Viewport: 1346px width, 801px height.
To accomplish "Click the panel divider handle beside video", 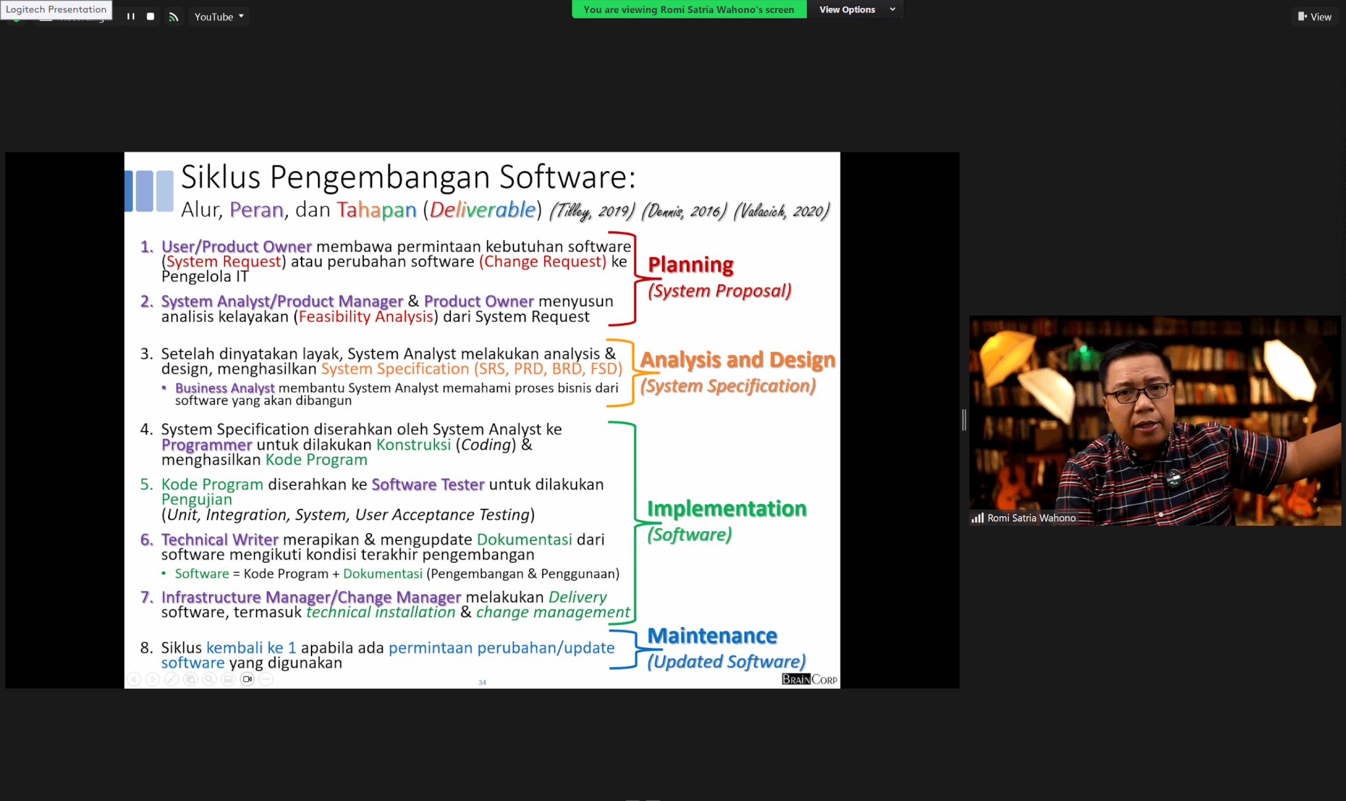I will pyautogui.click(x=964, y=420).
